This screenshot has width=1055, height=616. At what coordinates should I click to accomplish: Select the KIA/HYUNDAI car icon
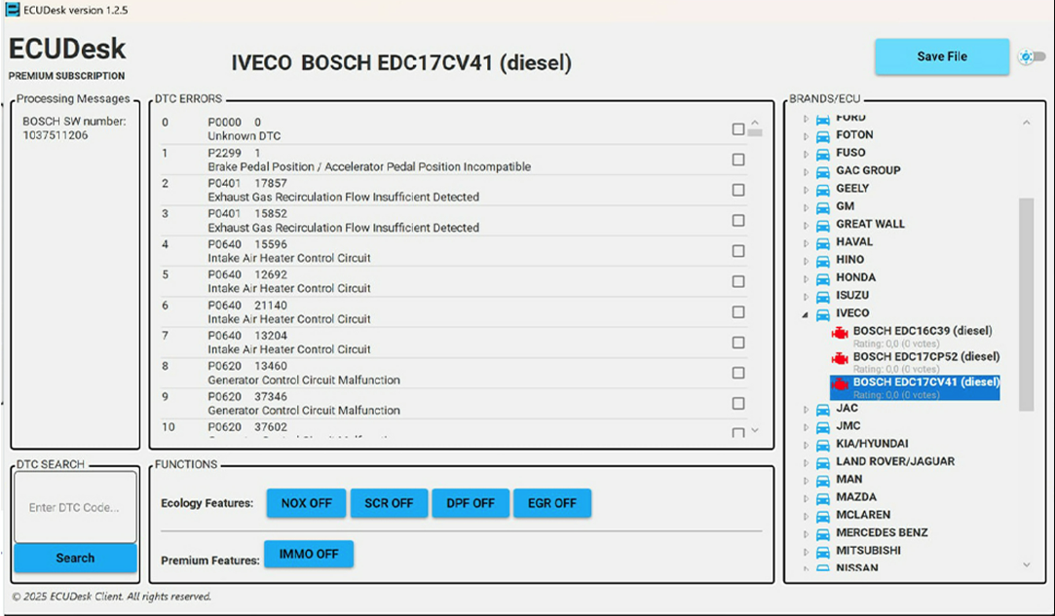823,445
